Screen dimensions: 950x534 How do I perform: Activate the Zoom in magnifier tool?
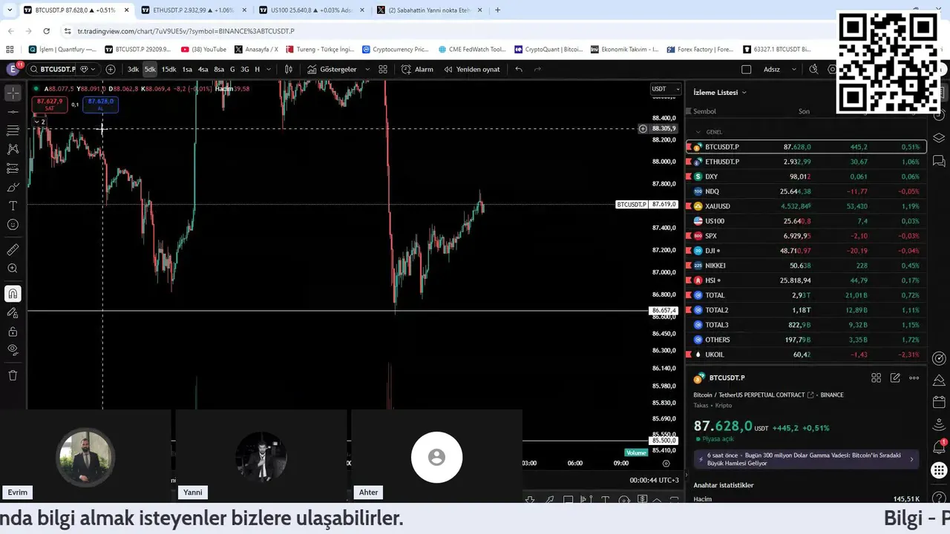tap(13, 268)
